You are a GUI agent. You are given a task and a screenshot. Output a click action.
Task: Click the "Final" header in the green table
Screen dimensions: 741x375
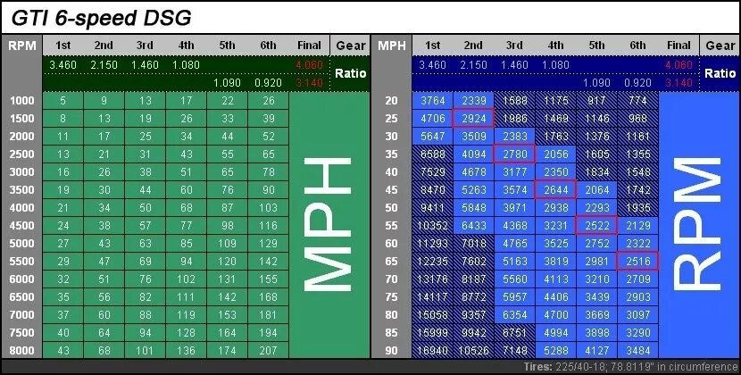(309, 46)
